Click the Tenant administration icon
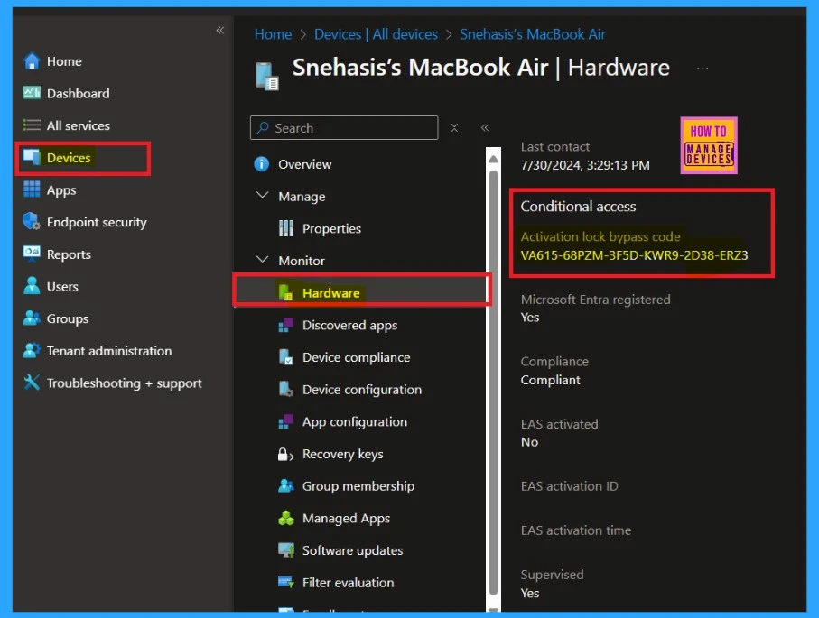 (32, 350)
